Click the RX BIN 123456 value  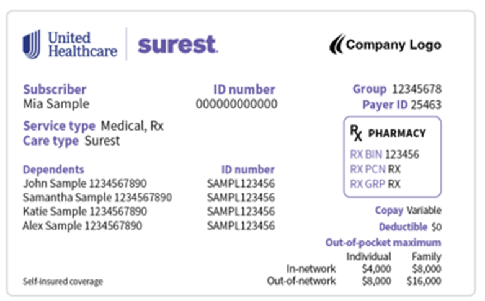(x=402, y=154)
